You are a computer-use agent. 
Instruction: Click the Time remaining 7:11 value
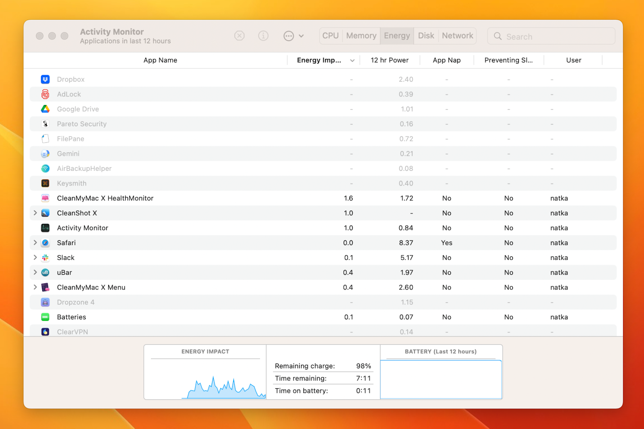coord(363,378)
